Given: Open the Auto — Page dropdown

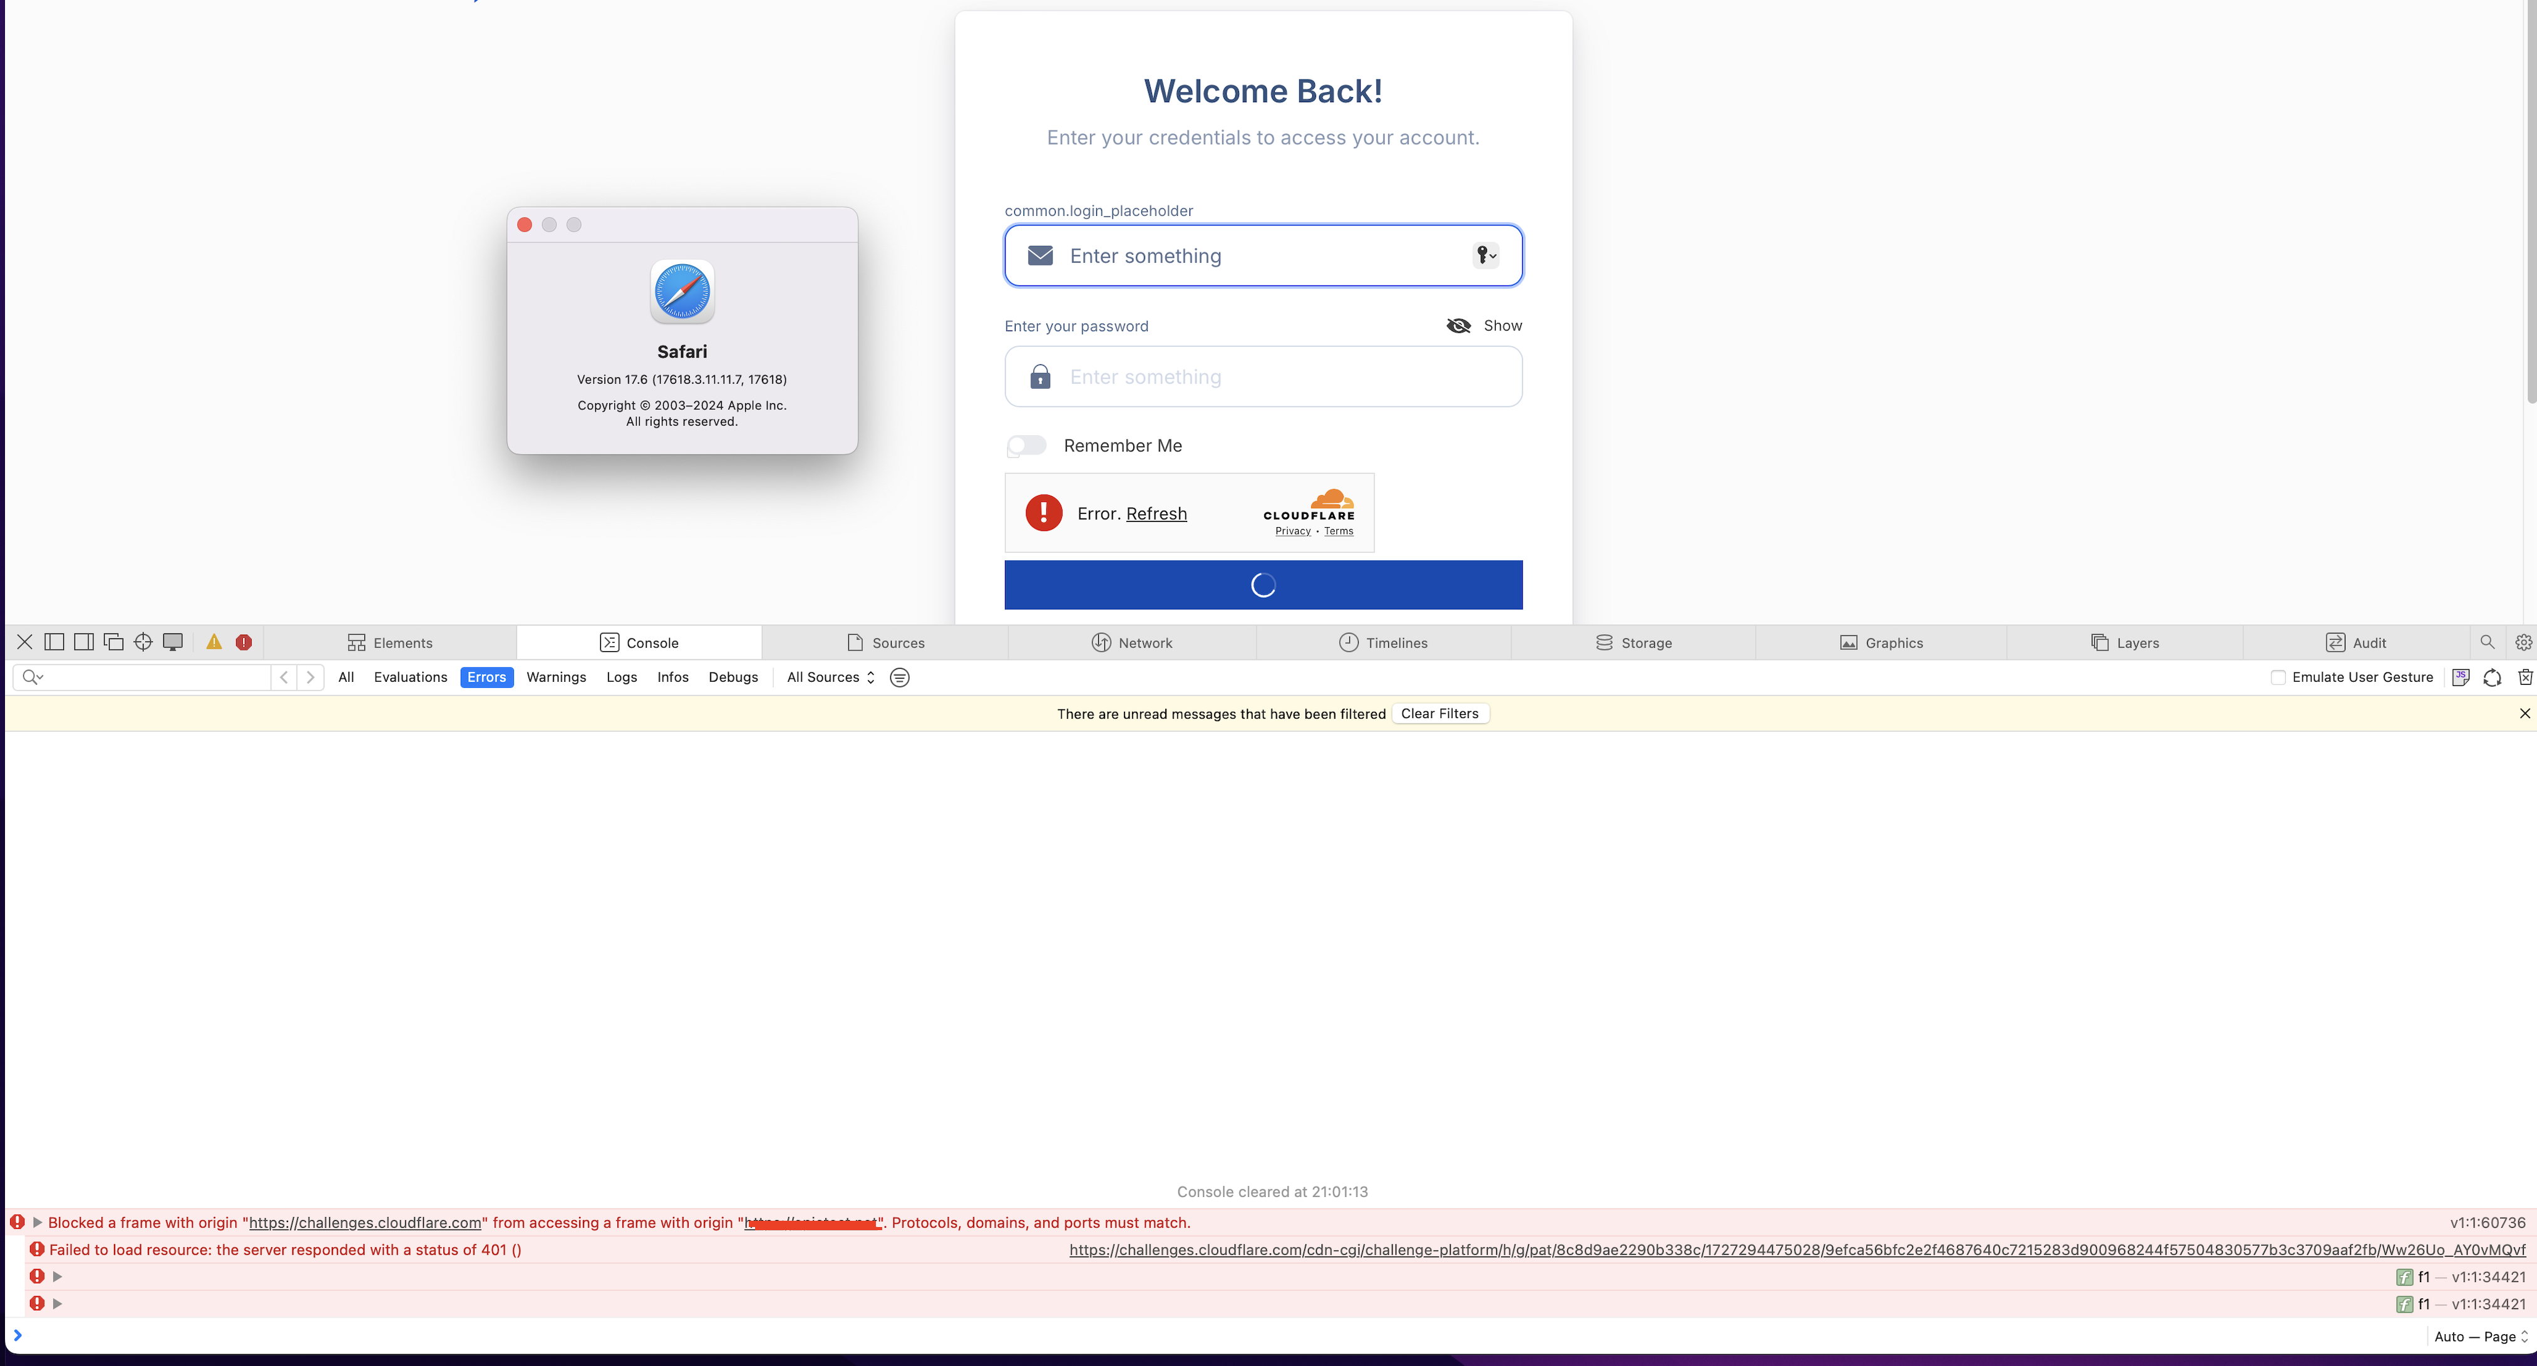Looking at the screenshot, I should (x=2478, y=1337).
